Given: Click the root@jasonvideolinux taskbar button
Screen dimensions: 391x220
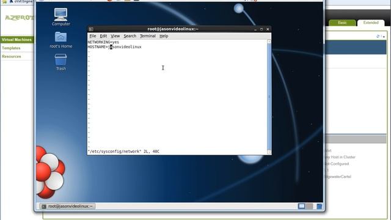Looking at the screenshot, I should tap(67, 207).
